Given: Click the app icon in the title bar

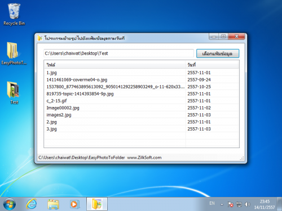Looking at the screenshot, I should tap(40, 38).
